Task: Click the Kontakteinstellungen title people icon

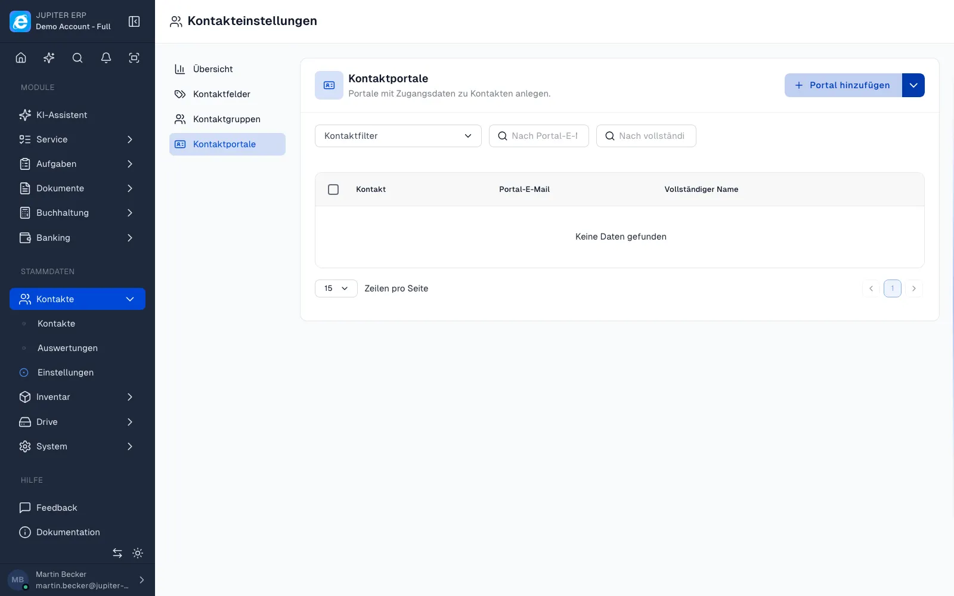Action: [x=176, y=21]
